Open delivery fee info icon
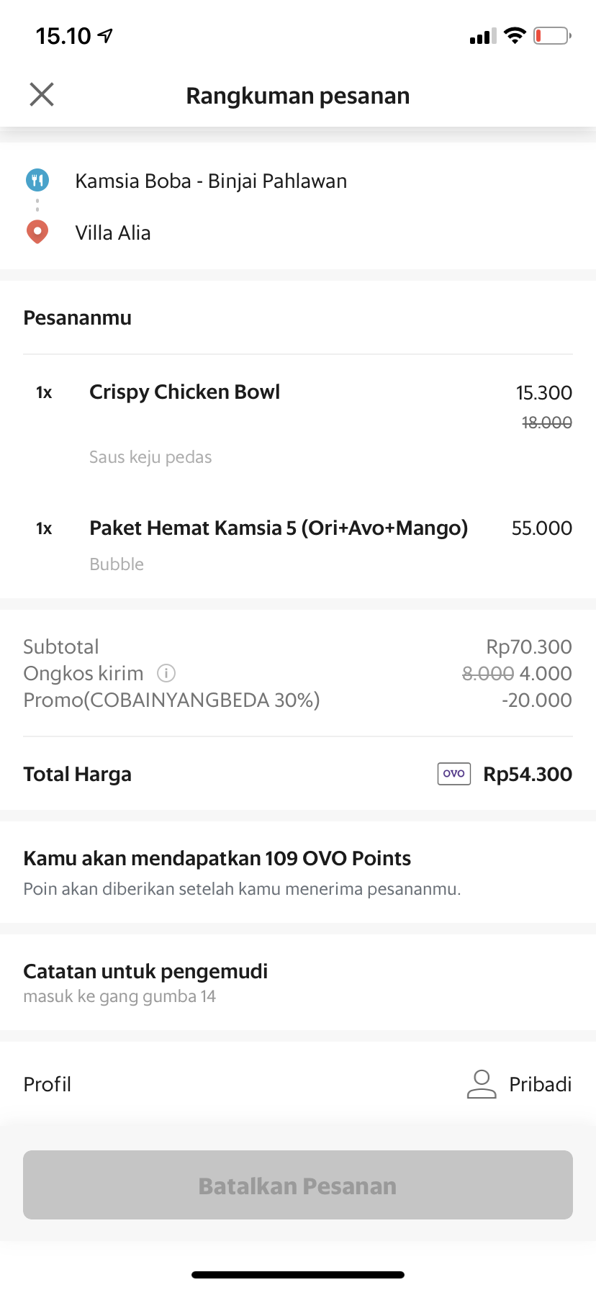Viewport: 596px width, 1290px height. pyautogui.click(x=166, y=673)
